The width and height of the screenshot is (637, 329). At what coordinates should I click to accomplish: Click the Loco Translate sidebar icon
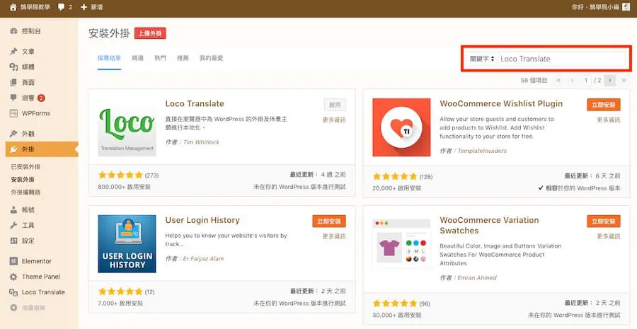pyautogui.click(x=13, y=292)
